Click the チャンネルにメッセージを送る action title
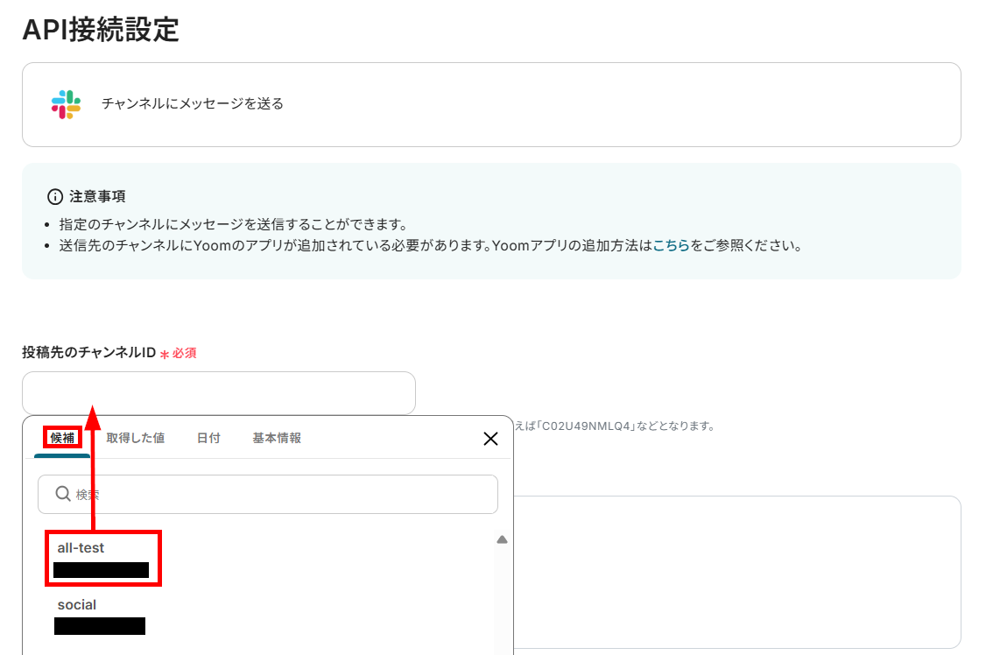 tap(193, 103)
